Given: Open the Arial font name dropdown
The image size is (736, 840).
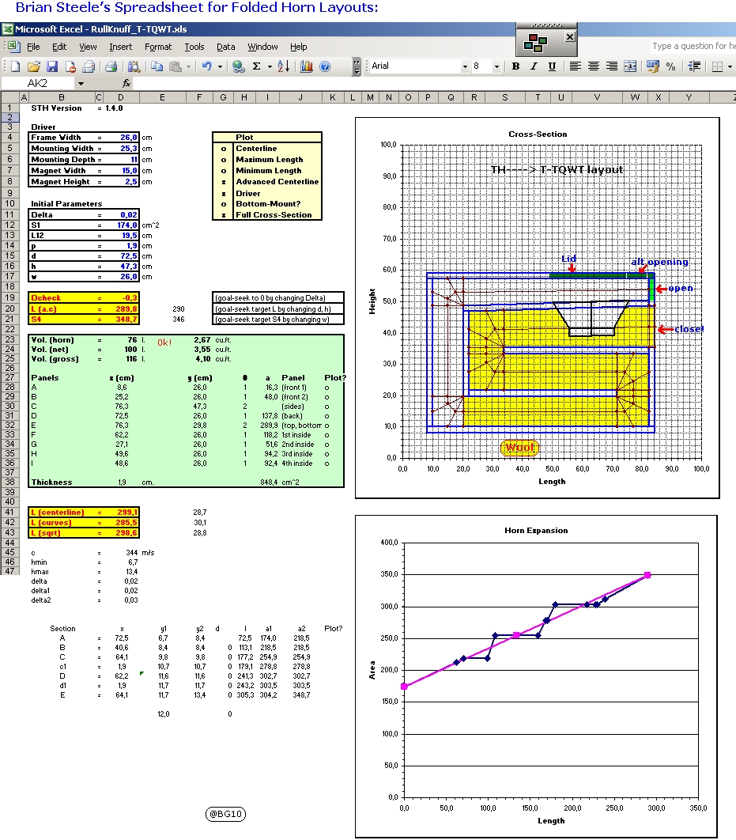Looking at the screenshot, I should pyautogui.click(x=465, y=66).
